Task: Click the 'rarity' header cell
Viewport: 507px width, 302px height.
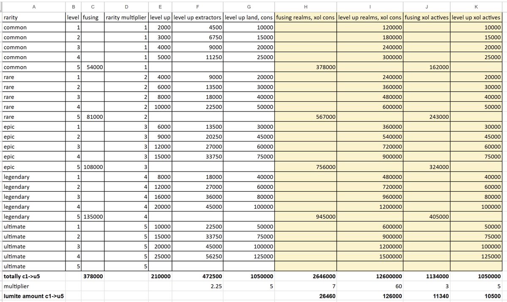Action: pos(34,18)
